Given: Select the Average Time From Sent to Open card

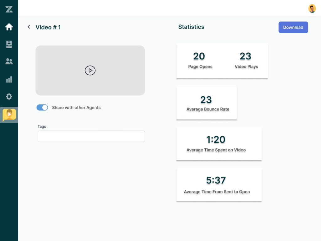Looking at the screenshot, I should [219, 185].
